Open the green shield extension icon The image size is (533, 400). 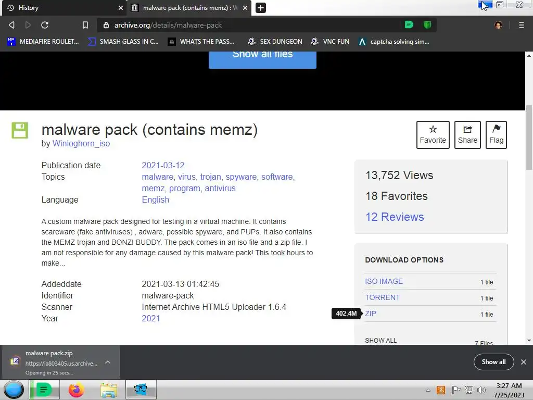click(427, 24)
